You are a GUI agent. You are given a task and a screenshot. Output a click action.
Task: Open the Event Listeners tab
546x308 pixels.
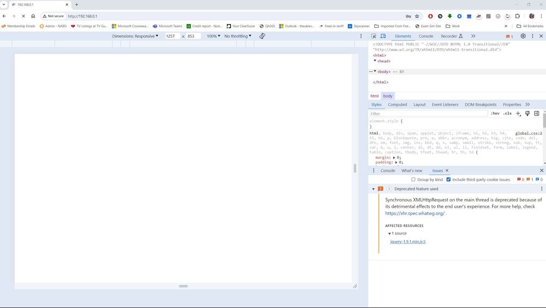point(445,104)
